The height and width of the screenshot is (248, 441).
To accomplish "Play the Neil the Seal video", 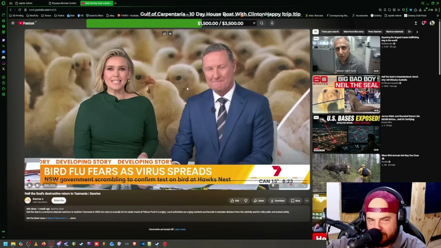I will (29, 185).
